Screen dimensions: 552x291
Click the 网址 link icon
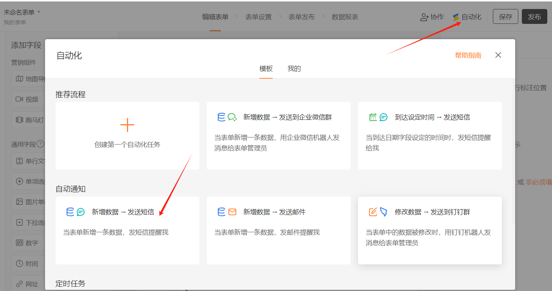tap(19, 284)
